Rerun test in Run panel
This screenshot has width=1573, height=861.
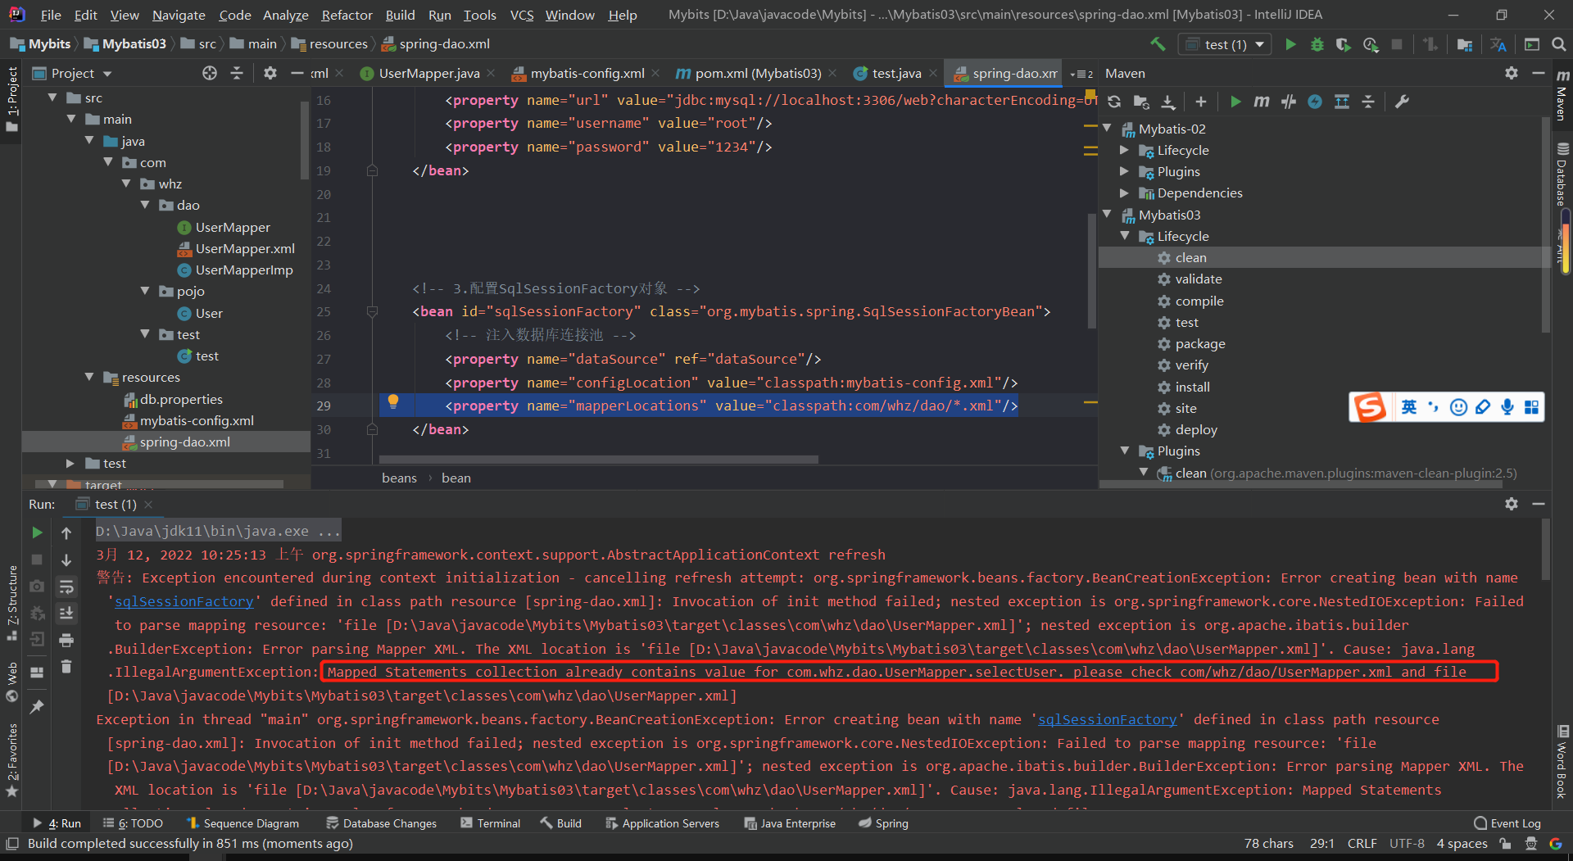[37, 532]
